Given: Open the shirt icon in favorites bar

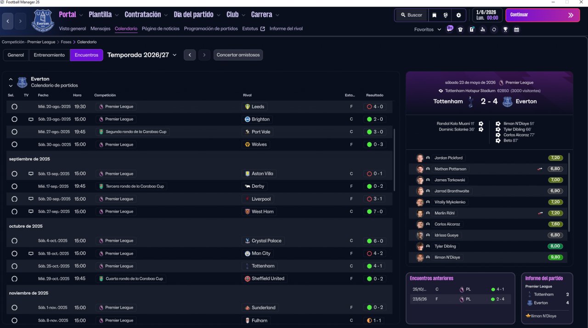Looking at the screenshot, I should 460,29.
